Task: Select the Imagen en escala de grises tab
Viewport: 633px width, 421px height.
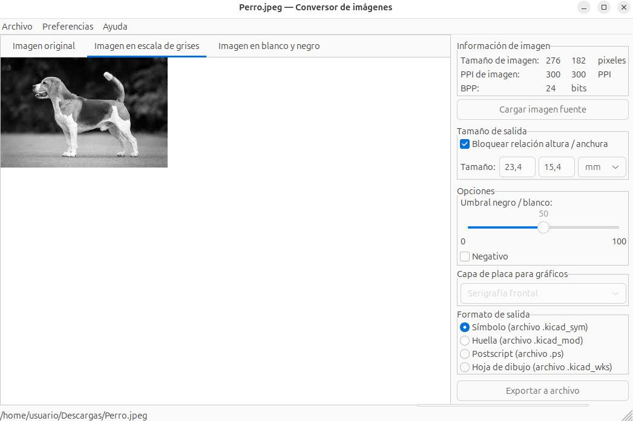Action: pyautogui.click(x=146, y=46)
